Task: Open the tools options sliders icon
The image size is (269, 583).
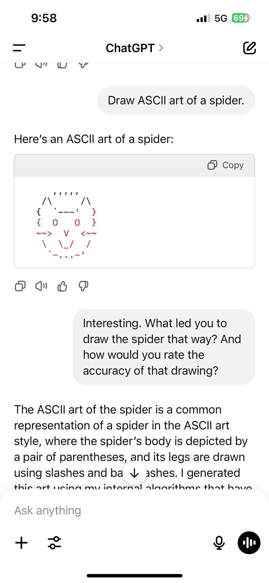Action: pos(54,543)
